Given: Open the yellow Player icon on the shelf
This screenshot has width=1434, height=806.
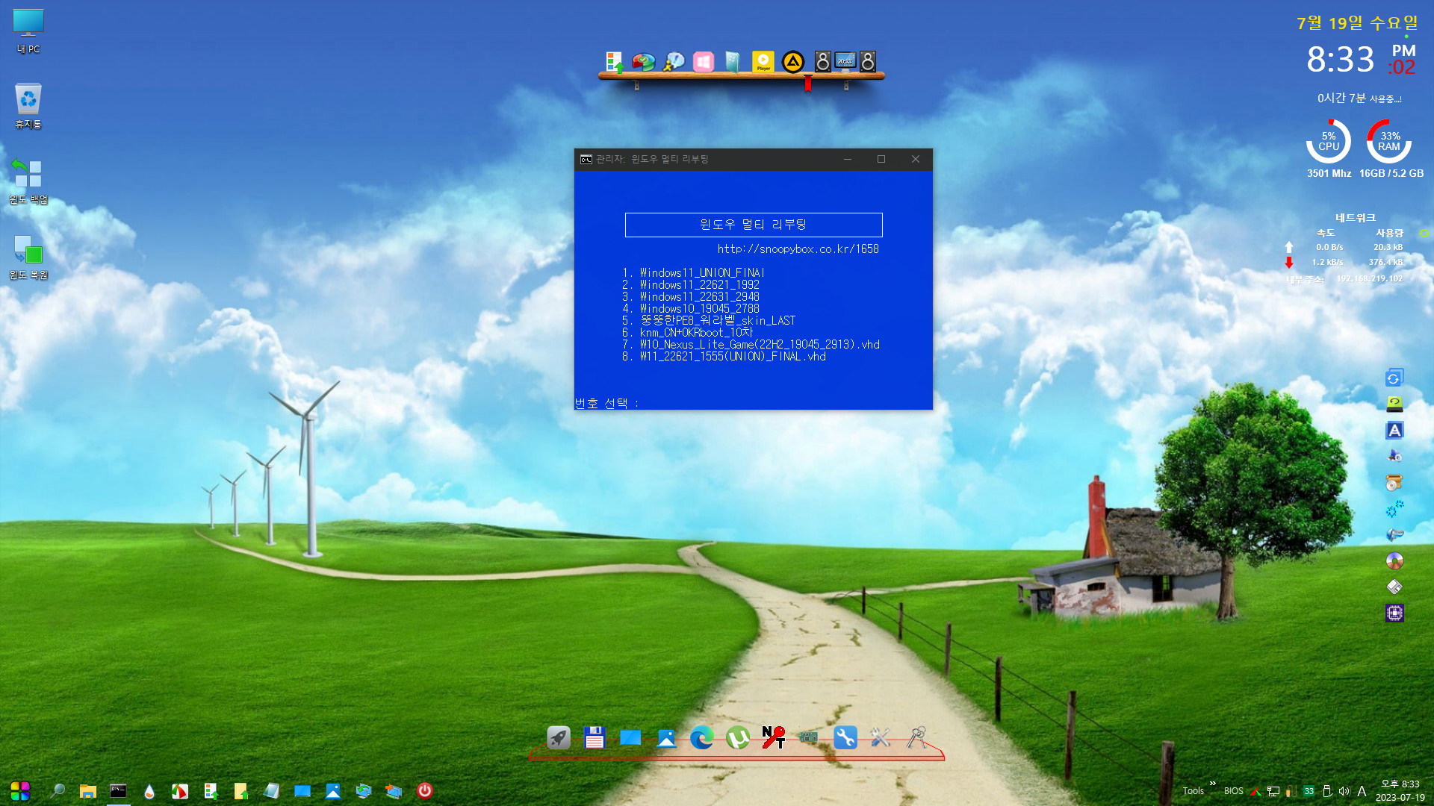Looking at the screenshot, I should tap(763, 61).
